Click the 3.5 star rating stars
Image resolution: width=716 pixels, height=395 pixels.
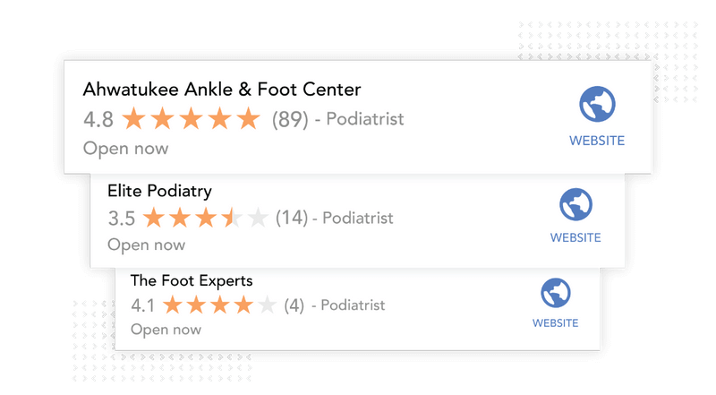coord(206,218)
